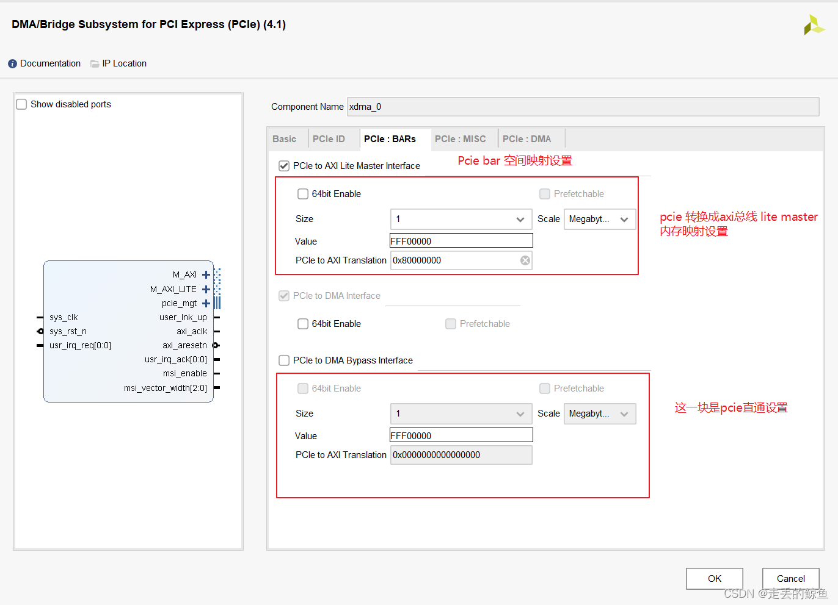The image size is (838, 605).
Task: Click the Xilinx logo icon
Action: [814, 24]
